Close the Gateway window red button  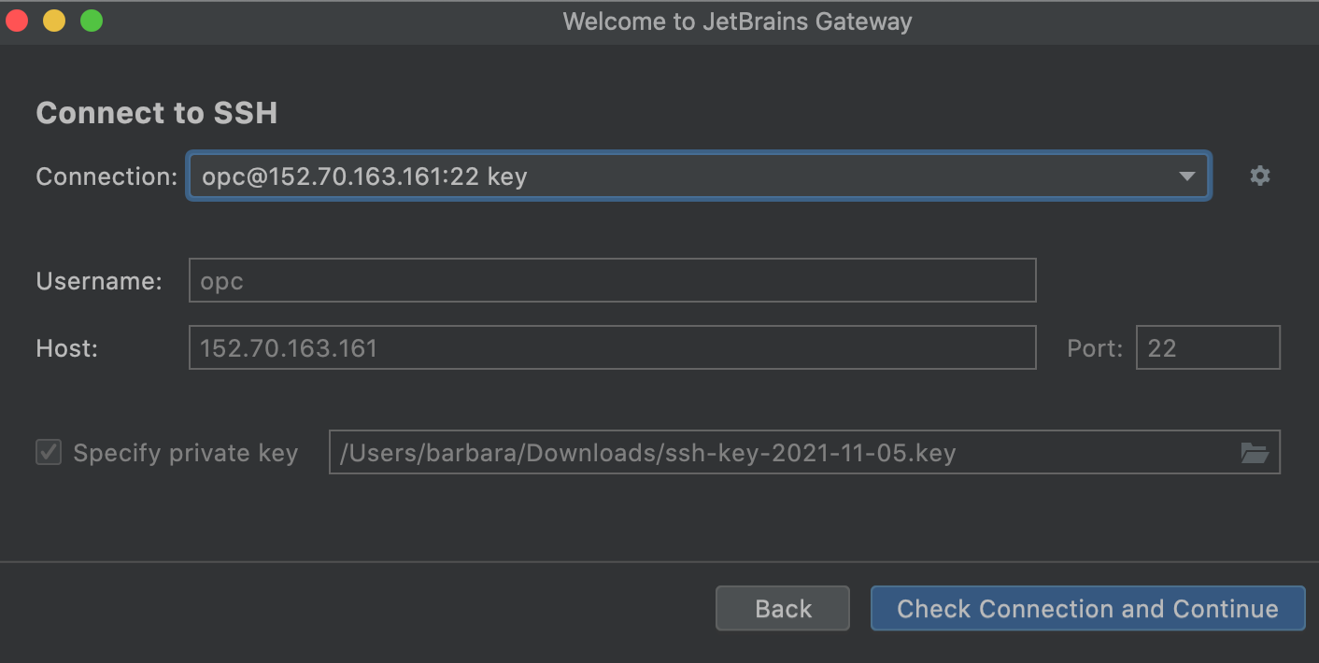[x=18, y=21]
